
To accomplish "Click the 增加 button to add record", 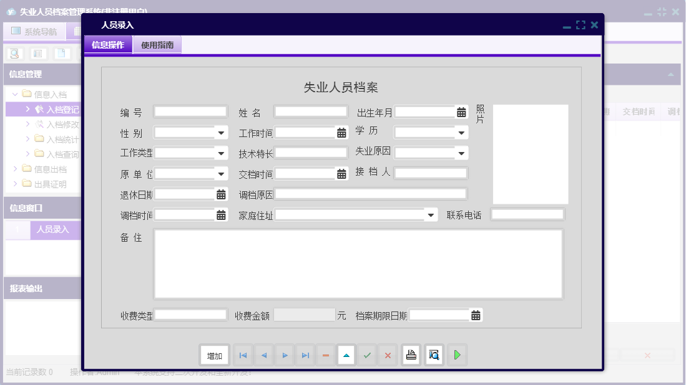I will click(214, 355).
